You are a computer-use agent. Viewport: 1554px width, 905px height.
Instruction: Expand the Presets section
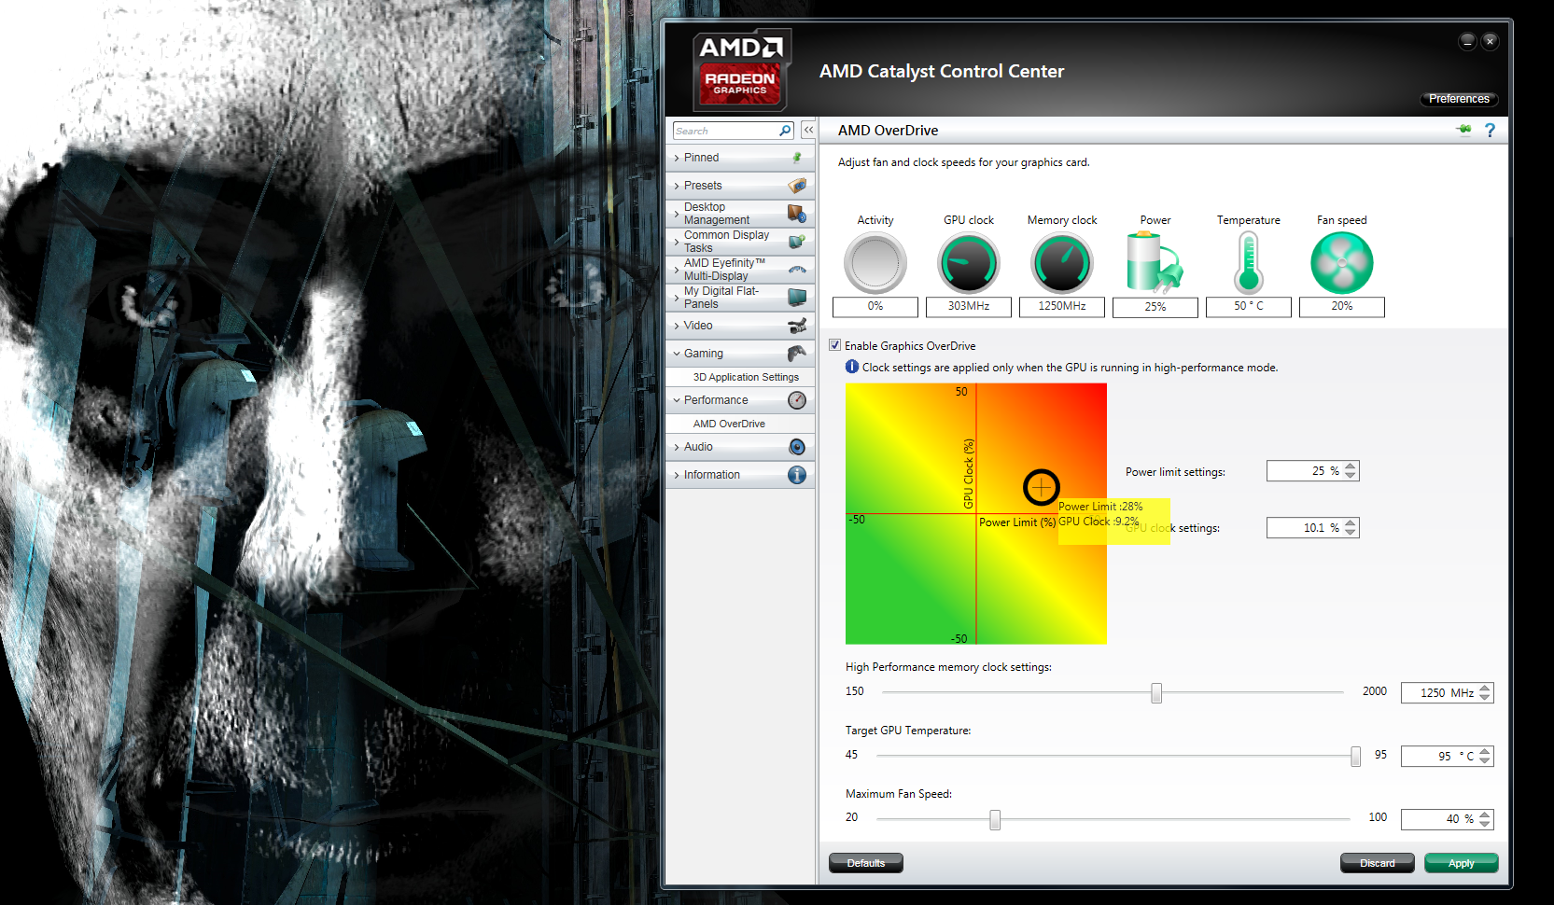pyautogui.click(x=677, y=186)
